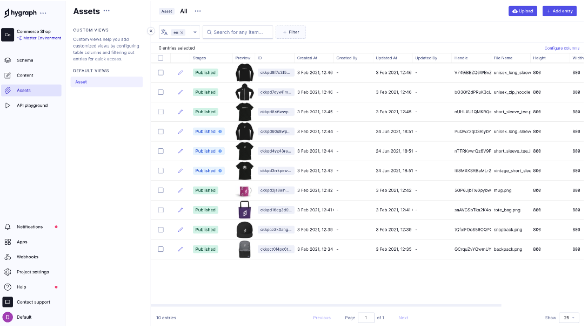This screenshot has height=330, width=588.
Task: Open the Apps page
Action: coord(22,242)
